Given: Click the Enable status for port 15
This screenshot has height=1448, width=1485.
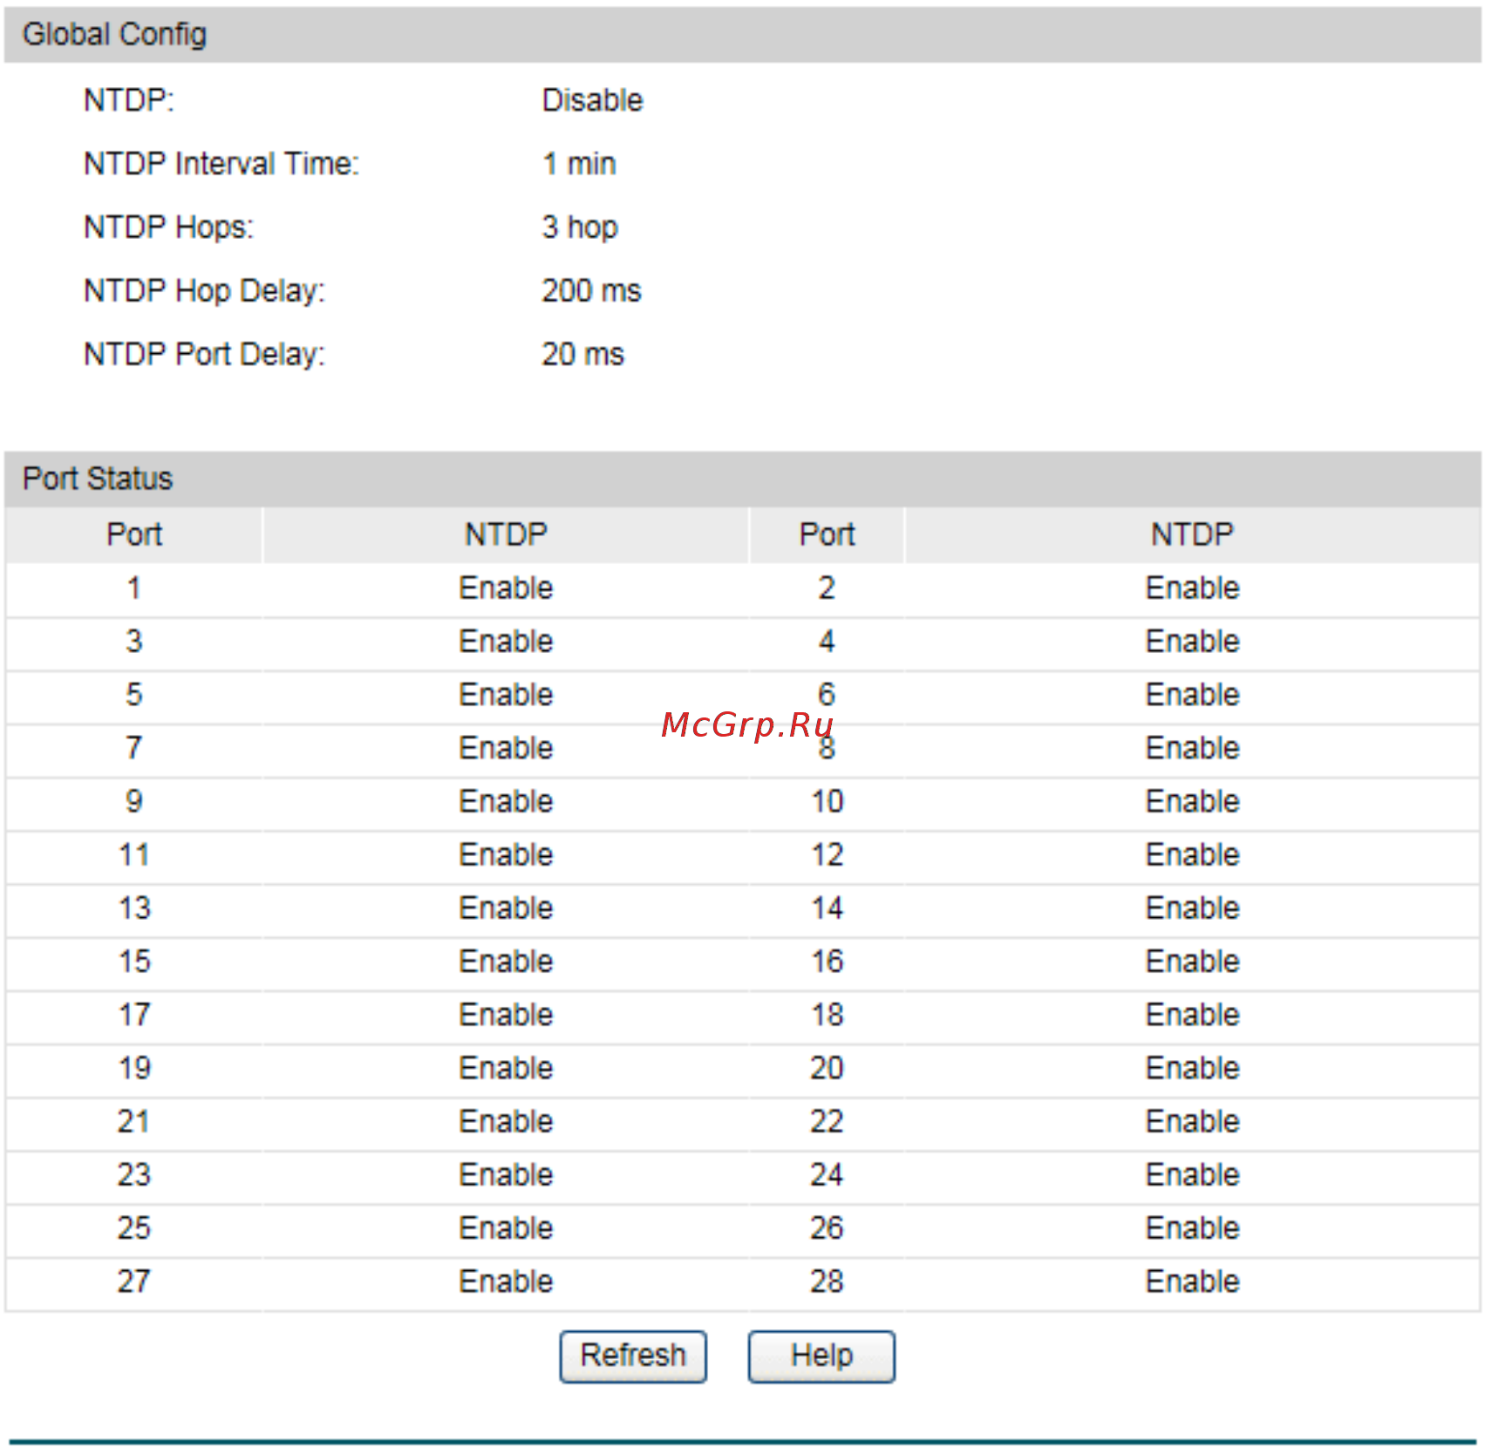Looking at the screenshot, I should coord(506,962).
